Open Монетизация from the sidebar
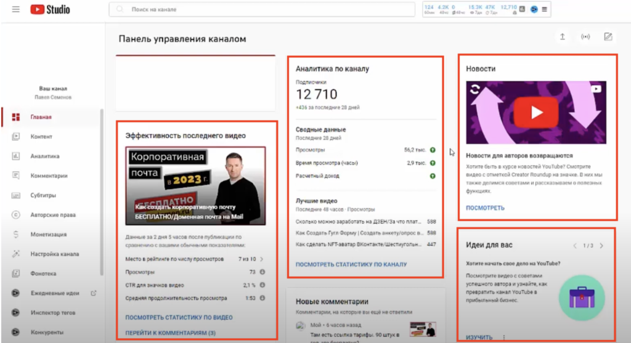Viewport: 631px width, 343px height. [x=48, y=235]
